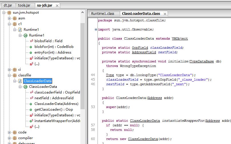Switch to the dt.jar tab
The image size is (231, 144).
click(x=8, y=5)
